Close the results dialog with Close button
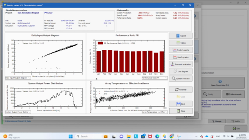Viewport: 249px width, 140px height. (x=181, y=111)
